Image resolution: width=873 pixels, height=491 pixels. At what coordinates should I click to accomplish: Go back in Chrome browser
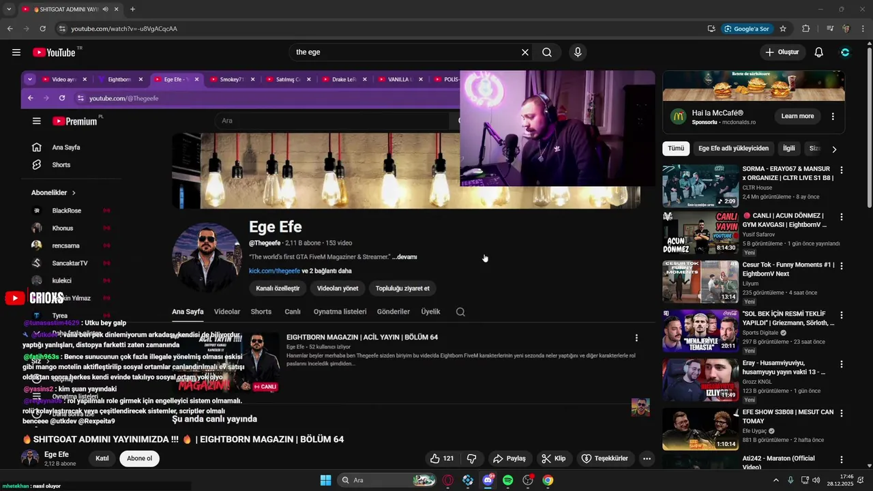pyautogui.click(x=10, y=29)
